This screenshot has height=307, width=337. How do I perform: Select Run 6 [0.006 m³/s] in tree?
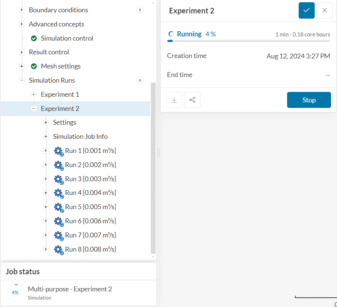click(x=90, y=221)
